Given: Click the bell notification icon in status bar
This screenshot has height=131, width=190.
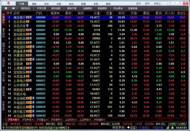Looking at the screenshot, I should 172,128.
